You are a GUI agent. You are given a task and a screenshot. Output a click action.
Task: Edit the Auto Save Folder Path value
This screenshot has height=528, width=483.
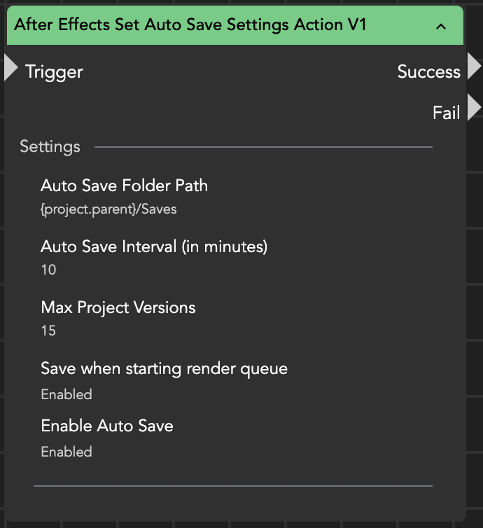tap(108, 209)
